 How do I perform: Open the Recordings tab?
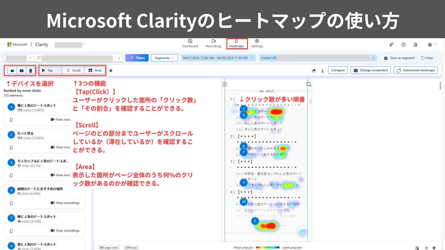click(x=214, y=43)
